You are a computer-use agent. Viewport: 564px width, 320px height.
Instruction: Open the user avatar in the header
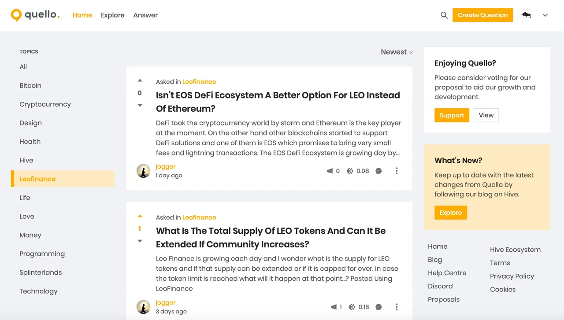tap(526, 15)
